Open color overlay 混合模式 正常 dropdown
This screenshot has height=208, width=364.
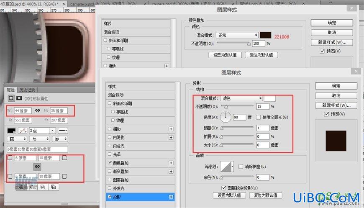pyautogui.click(x=237, y=35)
